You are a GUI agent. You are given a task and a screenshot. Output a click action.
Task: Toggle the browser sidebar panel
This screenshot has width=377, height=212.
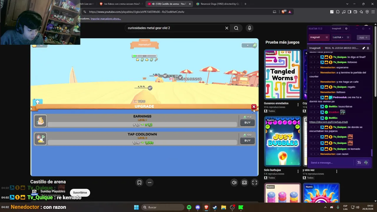(350, 12)
